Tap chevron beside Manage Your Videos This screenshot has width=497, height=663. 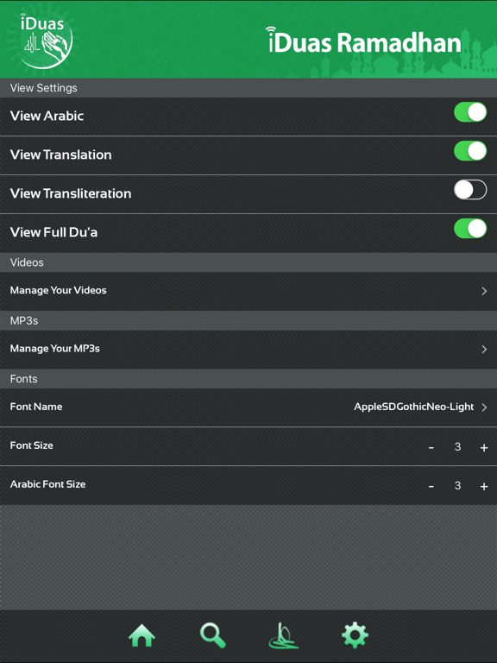[484, 291]
